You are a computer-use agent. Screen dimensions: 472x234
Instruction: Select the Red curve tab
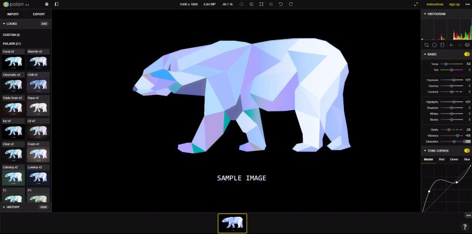click(441, 159)
